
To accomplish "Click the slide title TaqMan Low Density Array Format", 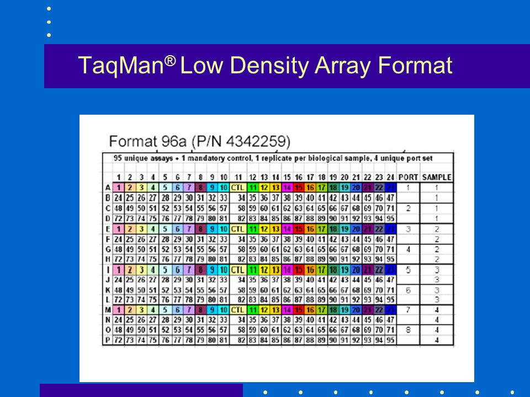I will (265, 65).
